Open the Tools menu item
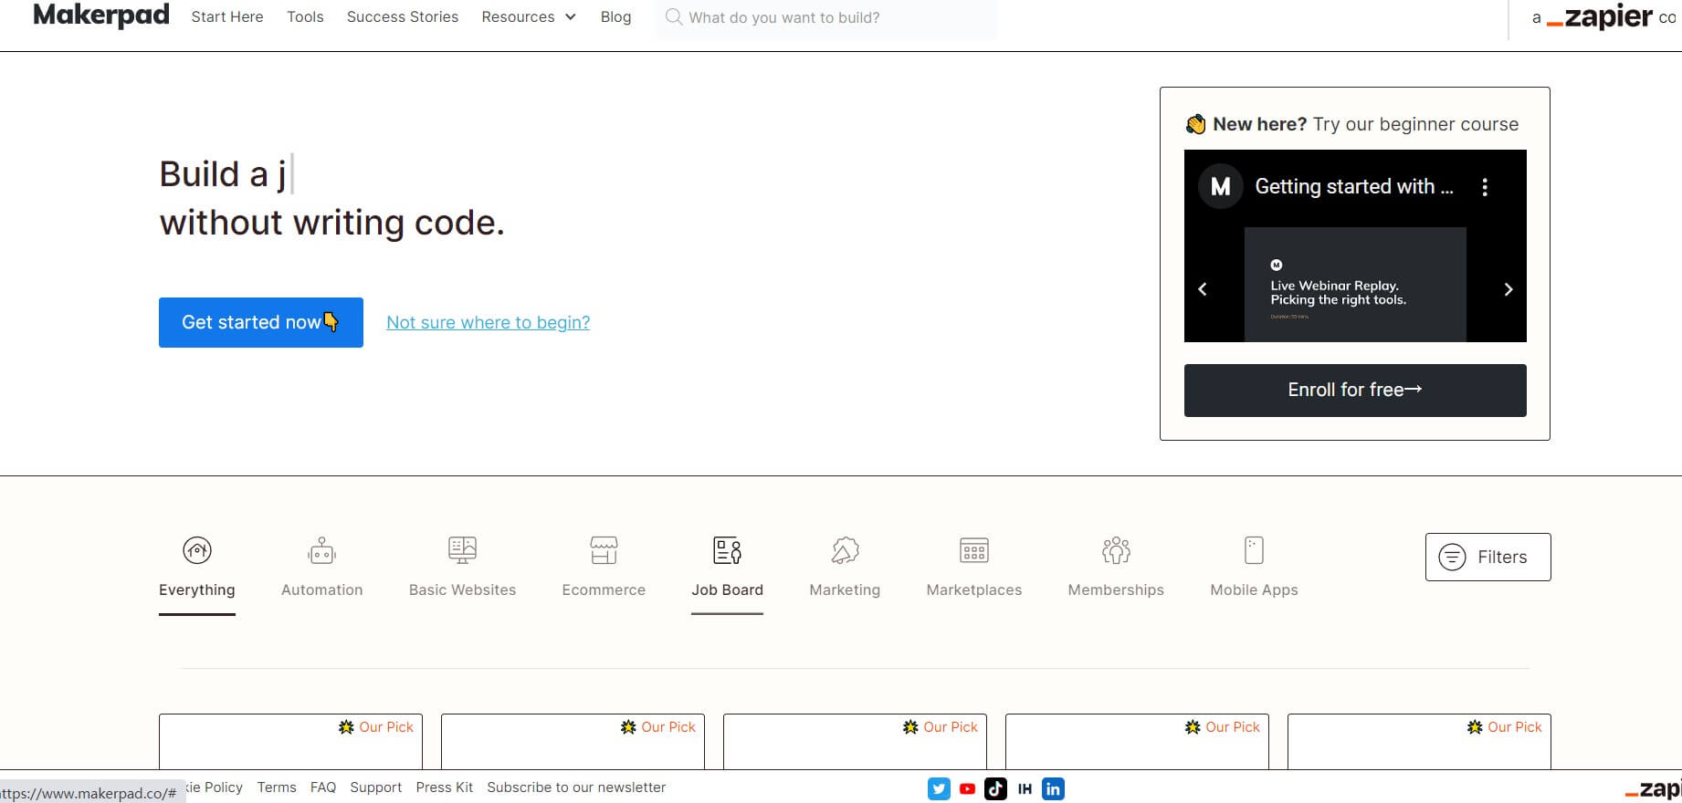 pos(305,17)
